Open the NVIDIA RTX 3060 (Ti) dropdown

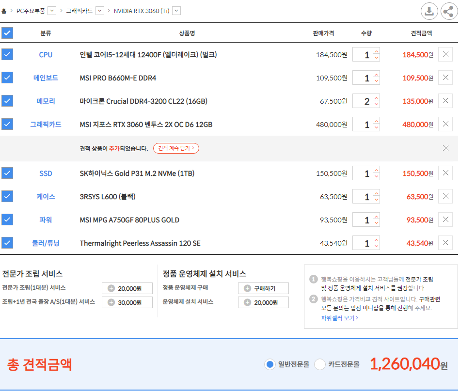176,11
